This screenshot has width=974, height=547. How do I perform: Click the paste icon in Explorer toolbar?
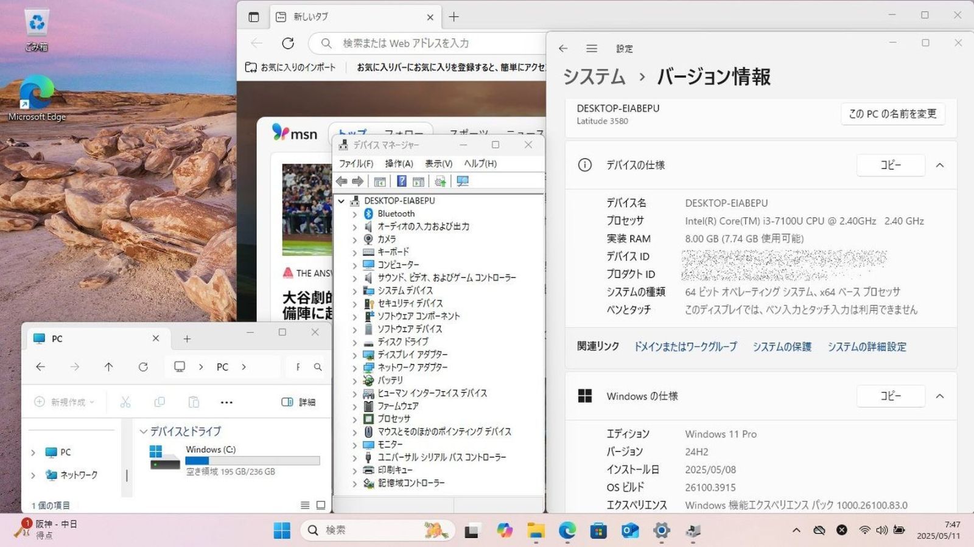coord(194,402)
